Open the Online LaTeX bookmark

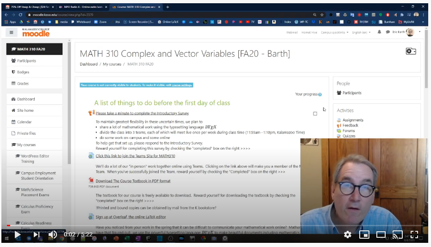click(x=168, y=22)
